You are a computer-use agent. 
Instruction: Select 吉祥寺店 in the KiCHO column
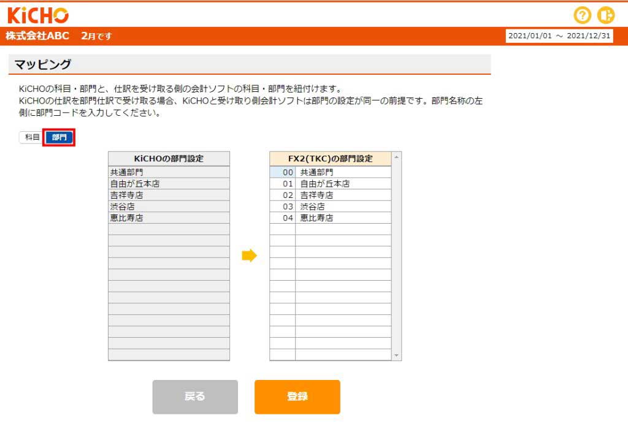pyautogui.click(x=169, y=195)
